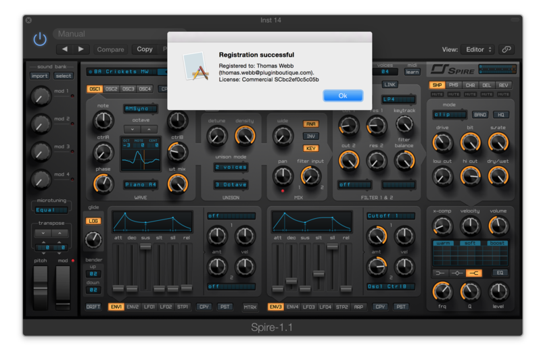Switch to the ENV2 tab

(x=133, y=307)
